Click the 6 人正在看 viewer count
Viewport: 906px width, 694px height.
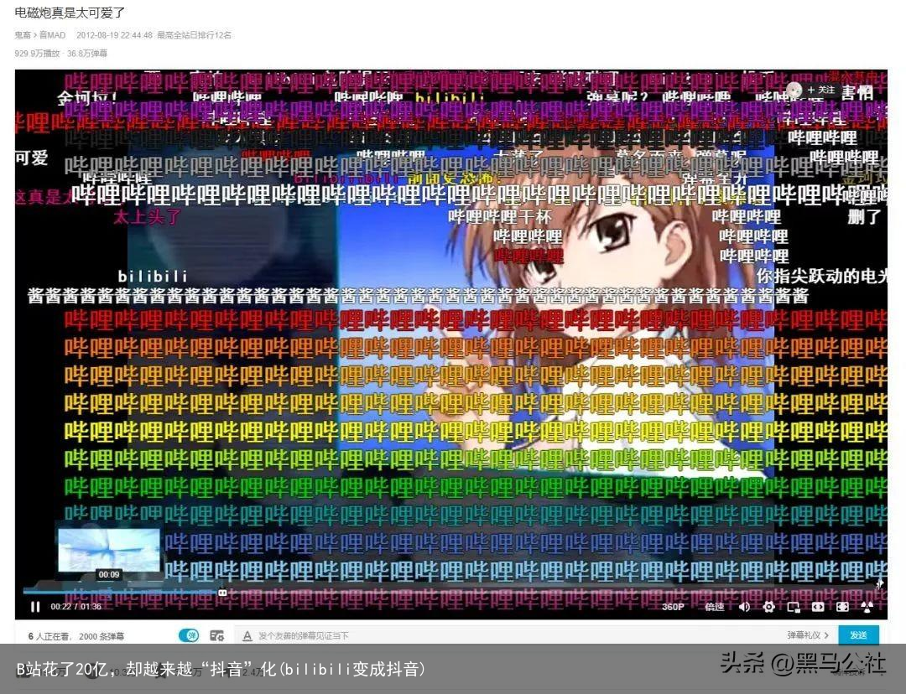48,636
